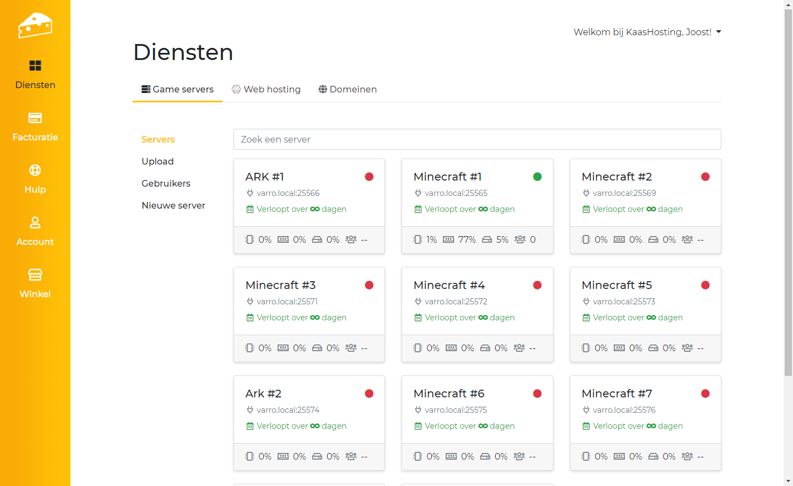Expand the Welkom bij KaasHosting user dropdown
The width and height of the screenshot is (793, 486).
point(647,32)
